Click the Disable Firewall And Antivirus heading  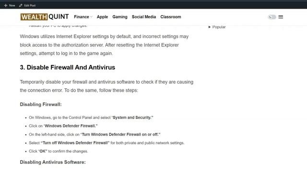67,67
